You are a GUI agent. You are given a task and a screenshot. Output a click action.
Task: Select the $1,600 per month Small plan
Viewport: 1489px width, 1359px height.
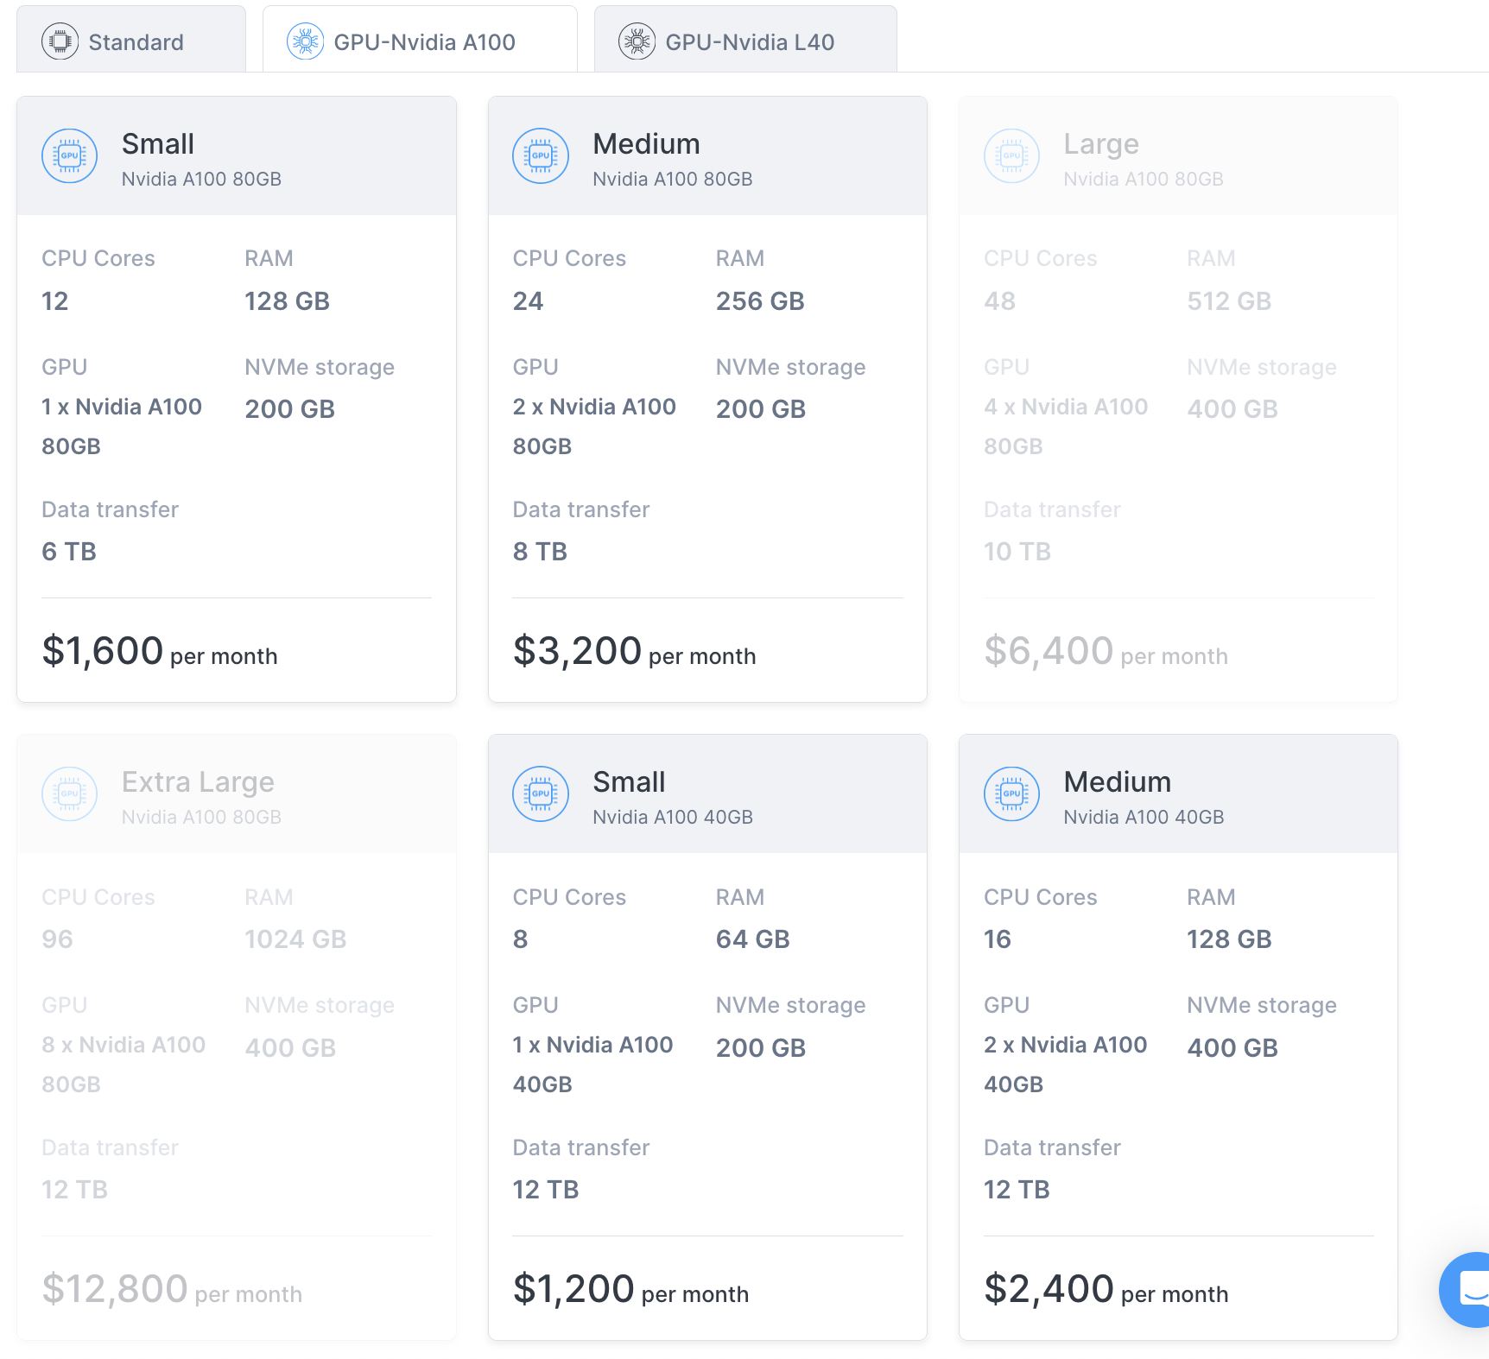point(236,397)
